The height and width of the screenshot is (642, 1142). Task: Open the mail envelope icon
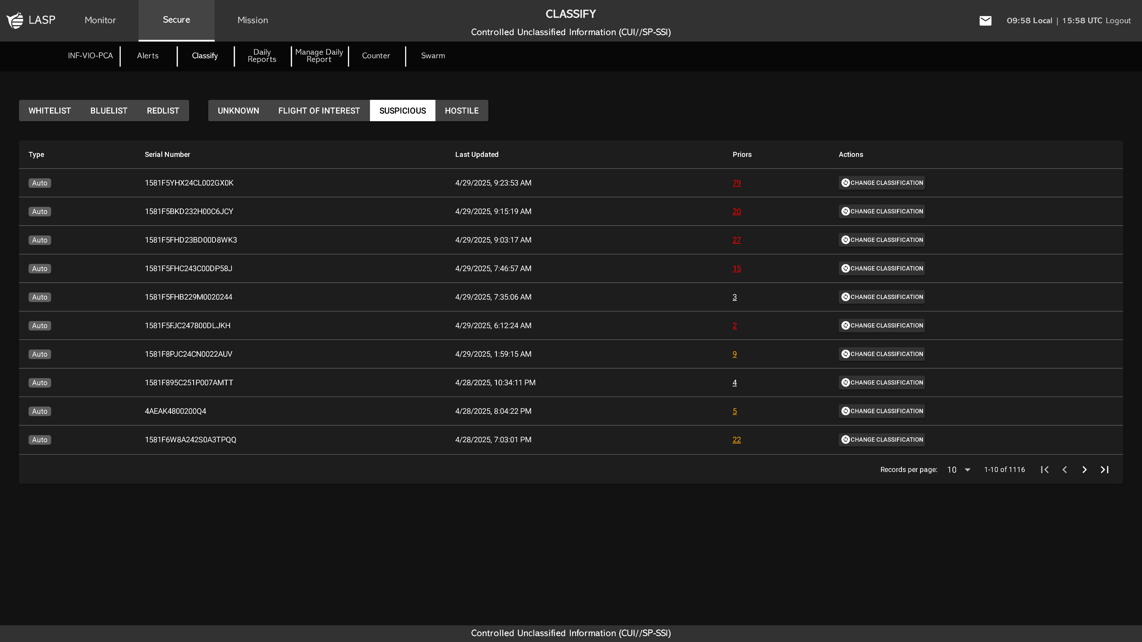(985, 21)
